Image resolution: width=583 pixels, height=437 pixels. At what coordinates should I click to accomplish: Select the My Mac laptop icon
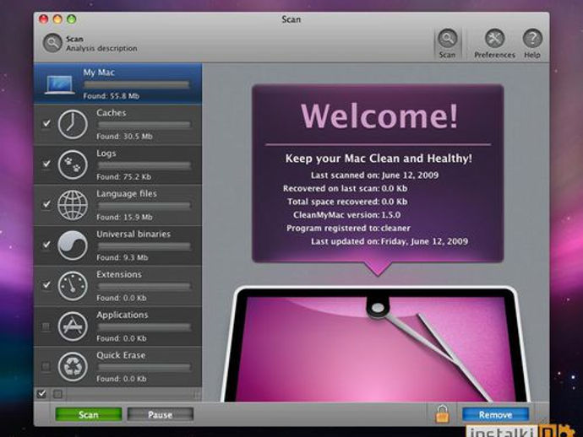pos(60,84)
